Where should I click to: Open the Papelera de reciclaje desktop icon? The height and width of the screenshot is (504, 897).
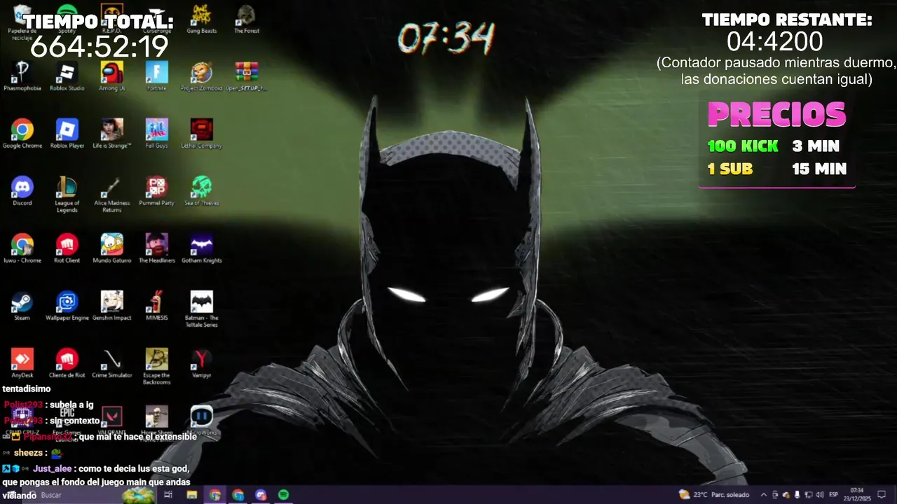[x=22, y=20]
